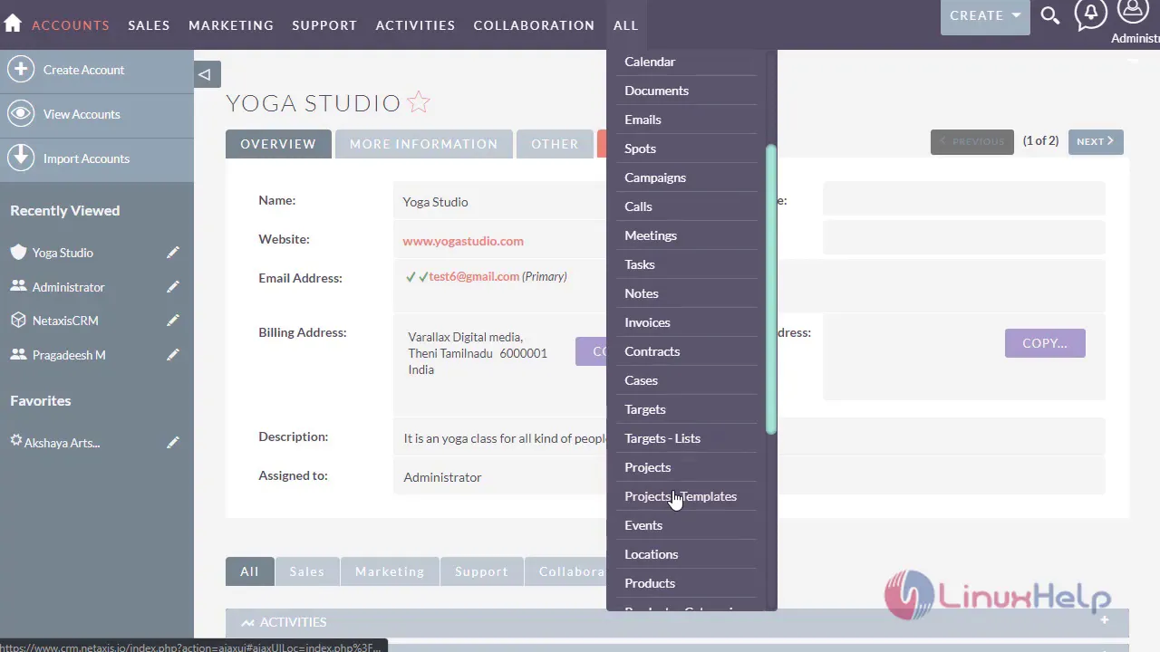The height and width of the screenshot is (652, 1160).
Task: Select the Sales subpanel filter tab
Action: (306, 571)
